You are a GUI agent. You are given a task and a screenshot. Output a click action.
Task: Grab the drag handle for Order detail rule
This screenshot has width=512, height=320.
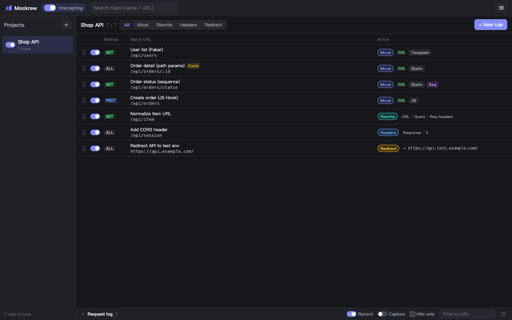point(84,68)
